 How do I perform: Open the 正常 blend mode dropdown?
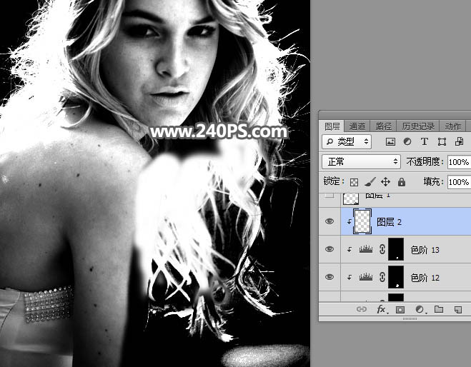pos(362,162)
